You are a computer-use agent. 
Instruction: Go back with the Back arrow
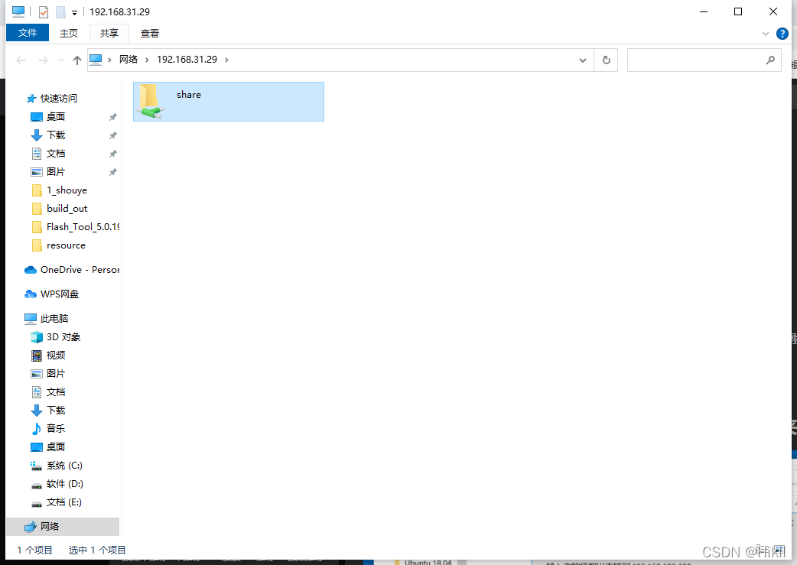tap(21, 60)
